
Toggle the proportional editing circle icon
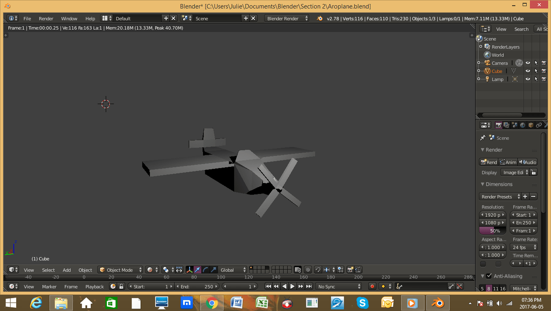(308, 270)
